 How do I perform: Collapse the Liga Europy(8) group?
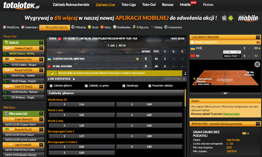41,145
